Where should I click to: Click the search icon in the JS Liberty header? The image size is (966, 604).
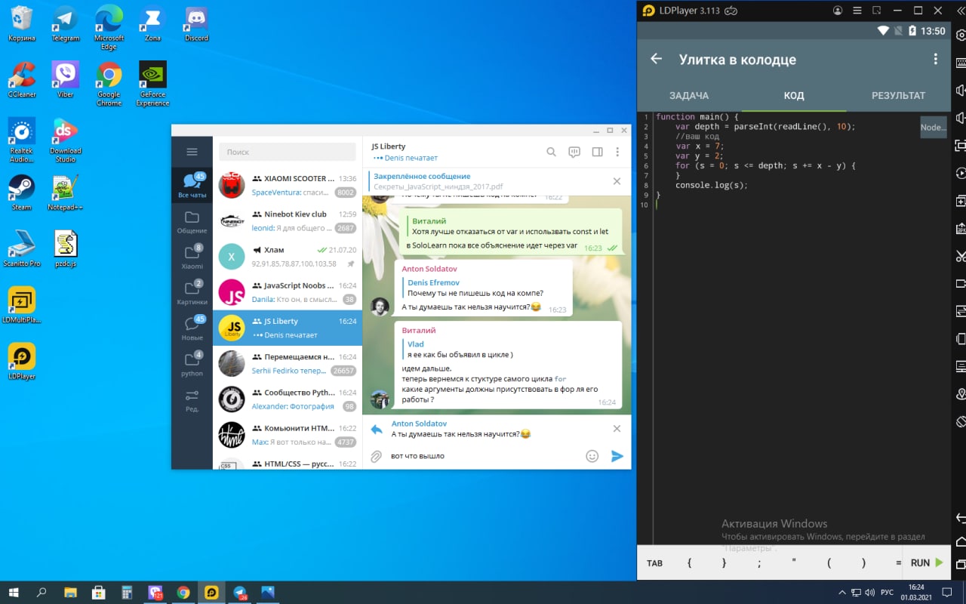pos(552,152)
